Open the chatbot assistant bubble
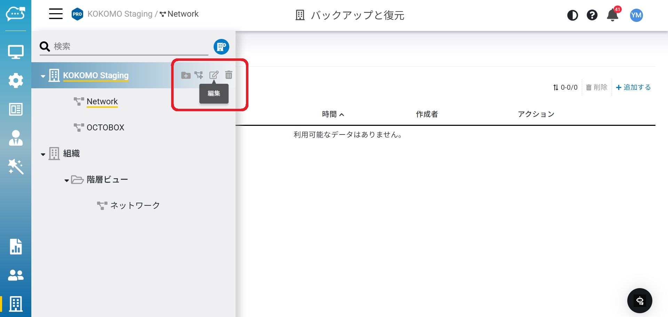 click(639, 301)
